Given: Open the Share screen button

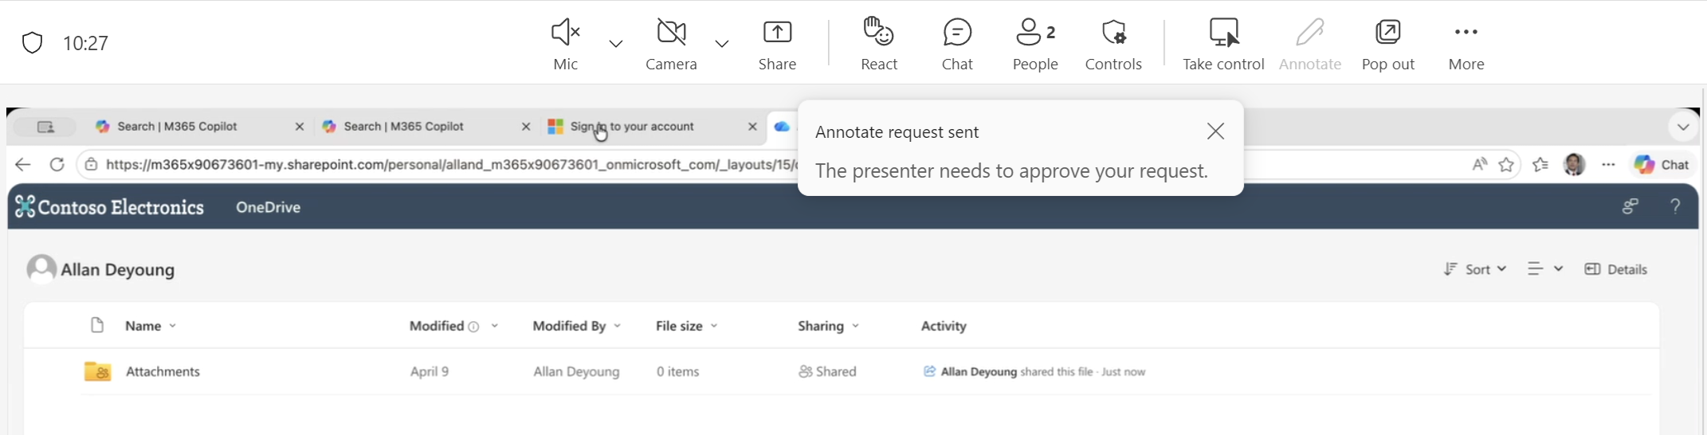Looking at the screenshot, I should click(x=777, y=44).
